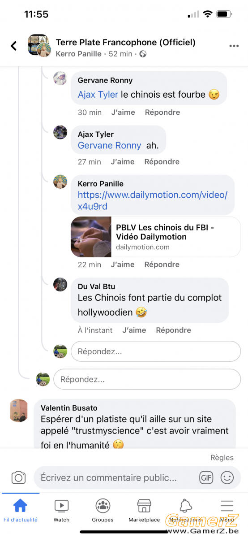Viewport: 248px width, 538px height.
Task: Tap the back arrow icon
Action: point(14,46)
